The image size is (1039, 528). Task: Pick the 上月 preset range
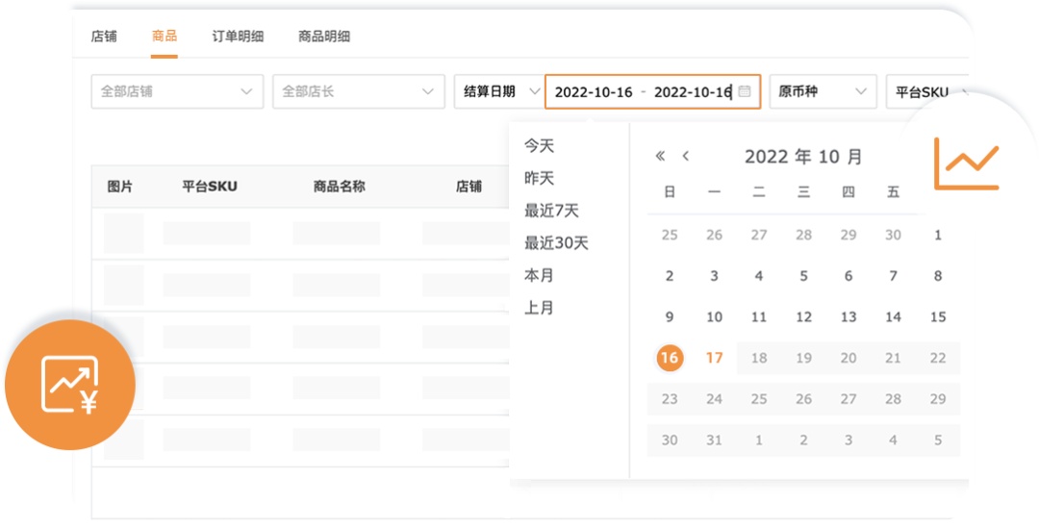[x=539, y=309]
